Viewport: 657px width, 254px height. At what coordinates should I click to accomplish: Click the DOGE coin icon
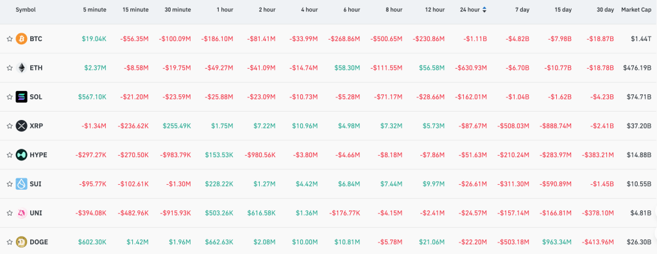[x=21, y=242]
